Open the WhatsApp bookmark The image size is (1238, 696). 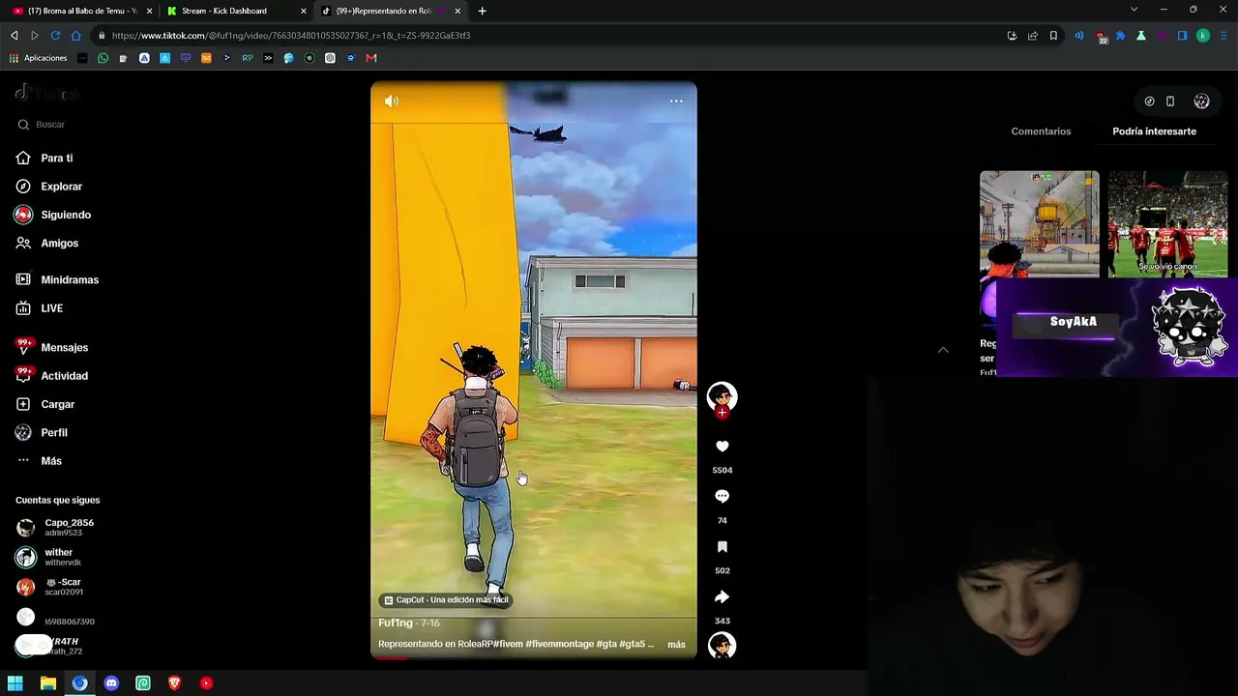click(x=103, y=58)
